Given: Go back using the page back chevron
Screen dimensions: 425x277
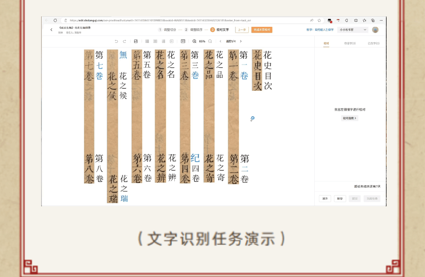Looking at the screenshot, I should pos(51,30).
